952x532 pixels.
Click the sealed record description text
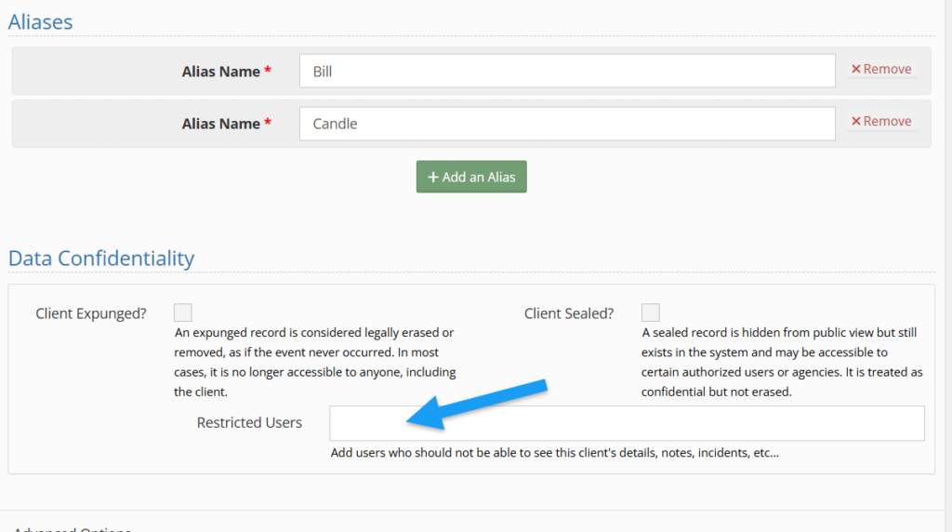[781, 362]
